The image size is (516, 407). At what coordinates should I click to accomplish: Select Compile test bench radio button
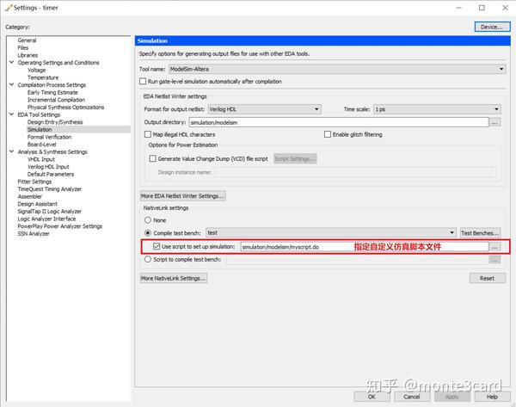148,233
